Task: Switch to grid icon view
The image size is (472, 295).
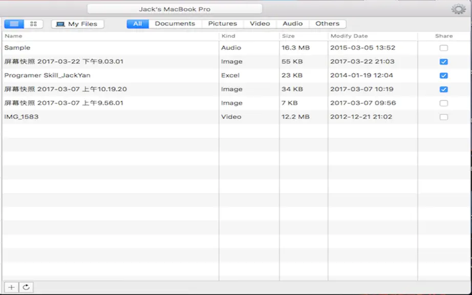Action: coord(33,24)
